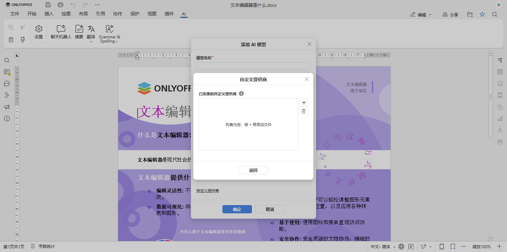Open the AI Settings panel
The width and height of the screenshot is (507, 252).
pyautogui.click(x=38, y=33)
